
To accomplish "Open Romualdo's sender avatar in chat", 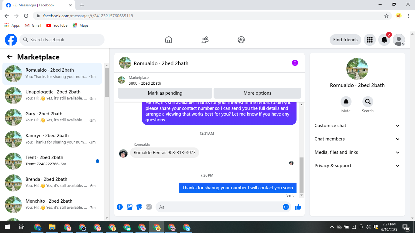I will point(123,154).
